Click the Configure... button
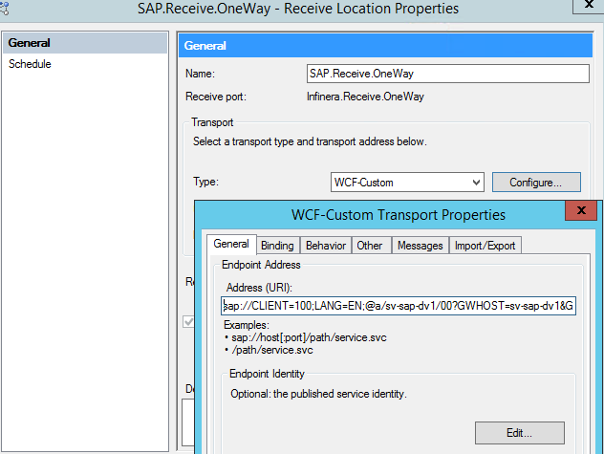The image size is (604, 454). coord(536,183)
